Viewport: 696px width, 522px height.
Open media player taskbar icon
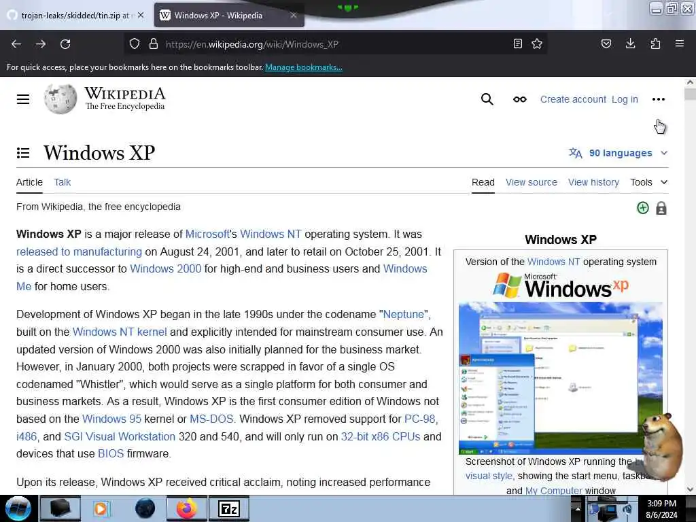pos(102,508)
